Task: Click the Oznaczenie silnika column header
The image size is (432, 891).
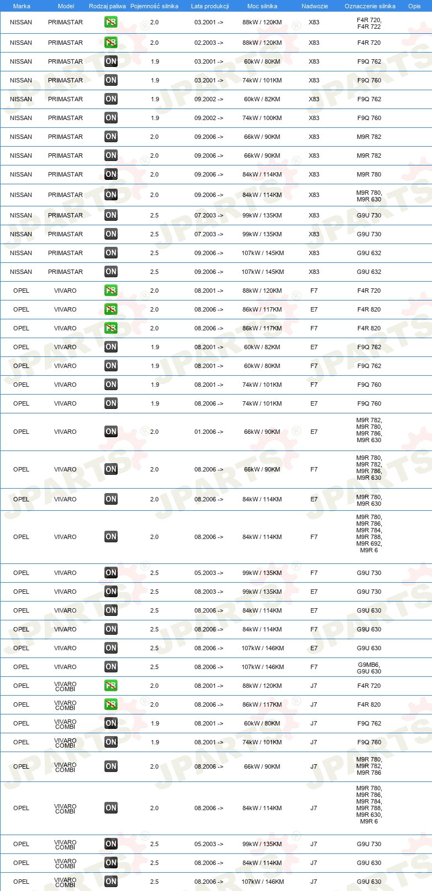Action: point(370,6)
